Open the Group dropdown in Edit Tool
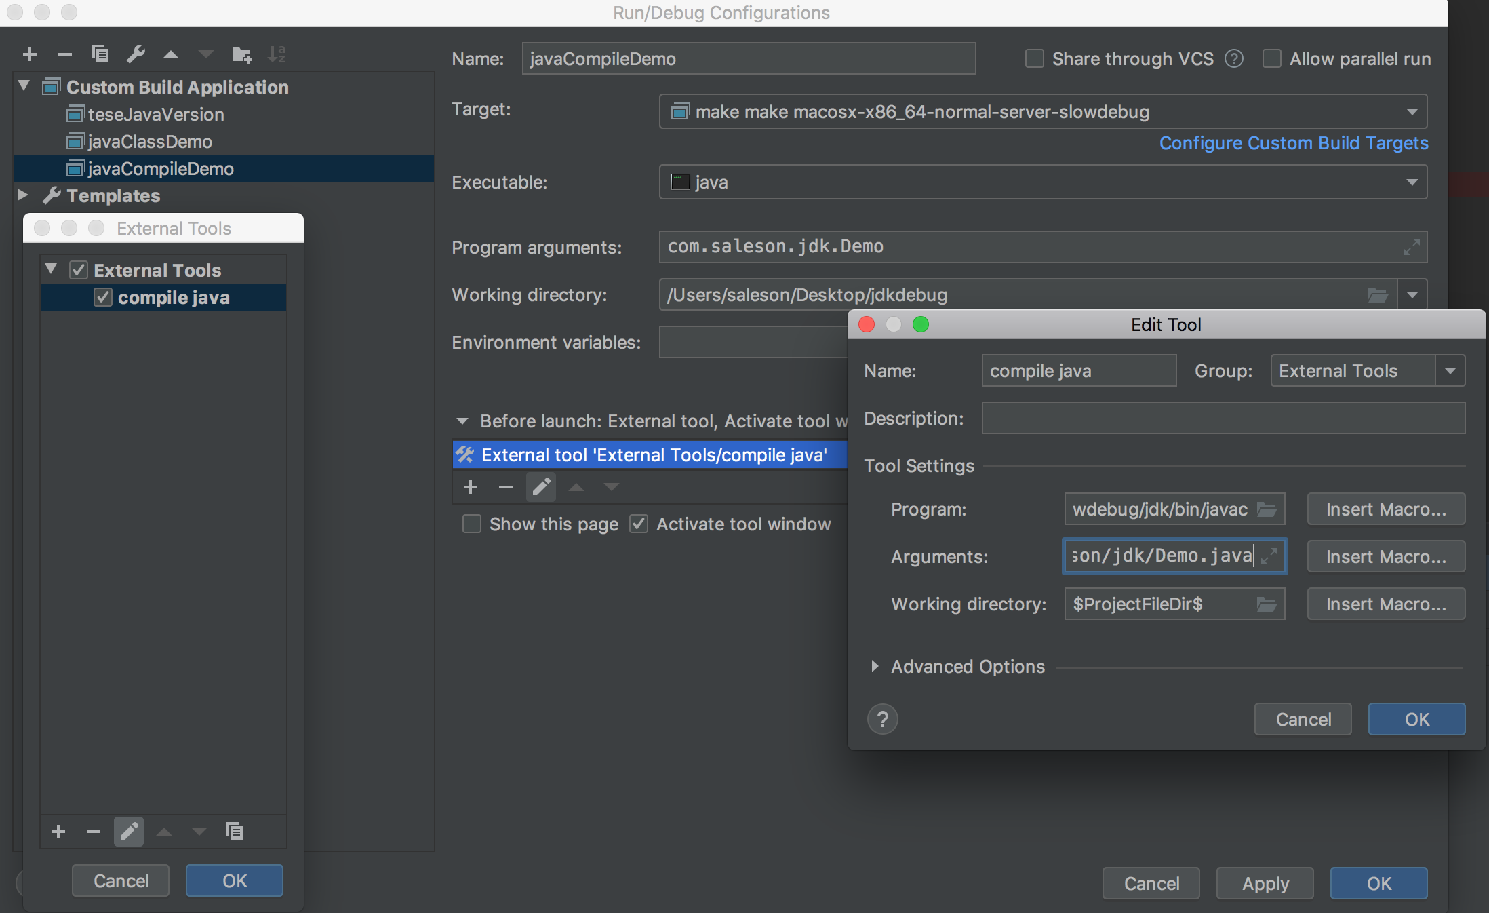Image resolution: width=1489 pixels, height=913 pixels. pos(1450,371)
